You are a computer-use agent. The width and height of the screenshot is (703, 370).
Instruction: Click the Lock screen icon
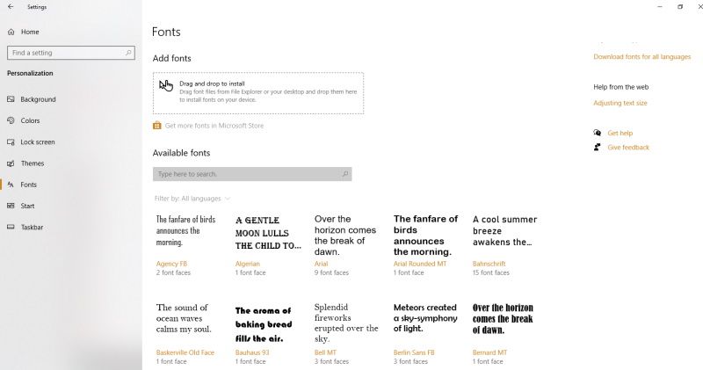click(x=11, y=141)
